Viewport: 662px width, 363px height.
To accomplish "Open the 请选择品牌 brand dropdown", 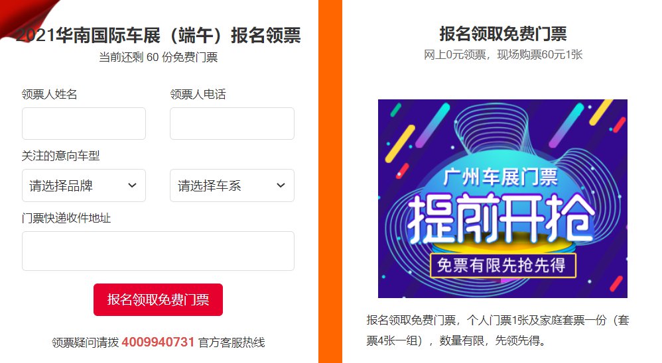I will click(x=84, y=185).
